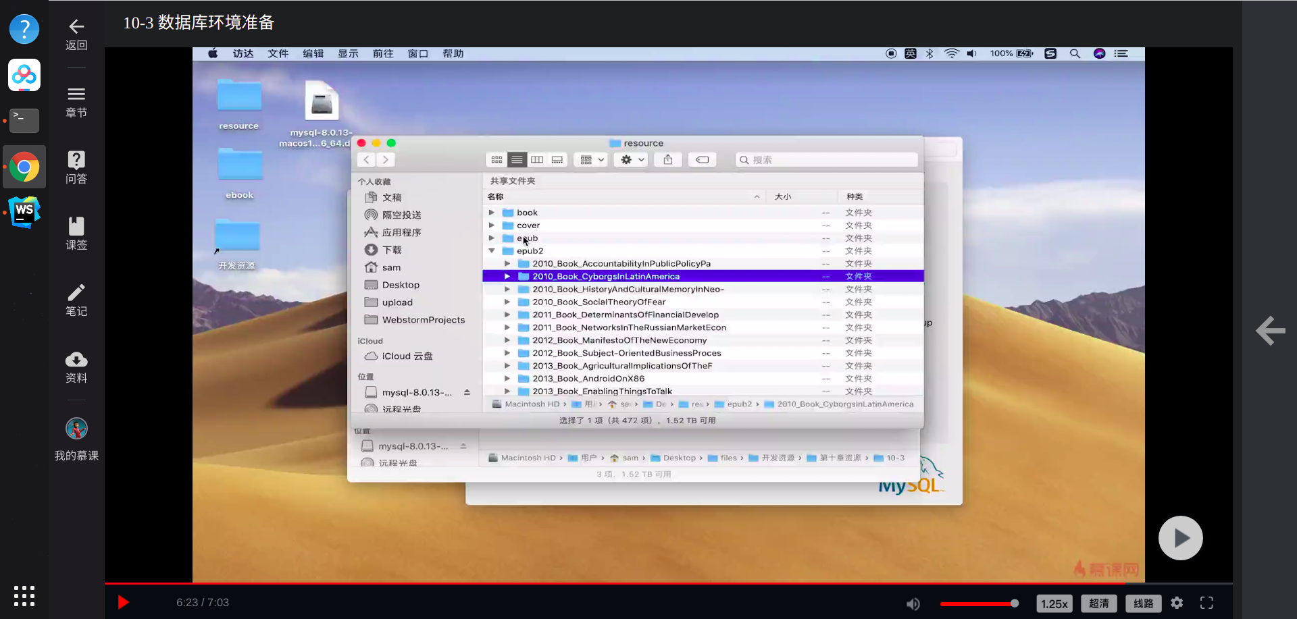
Task: Go forward in Finder history
Action: [x=386, y=160]
